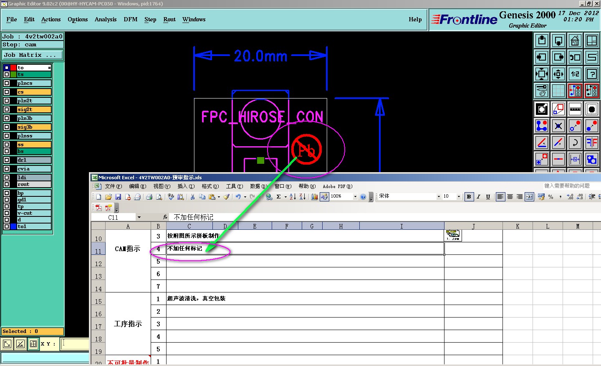This screenshot has height=366, width=601.
Task: Click the pan up arrow icon
Action: click(x=542, y=41)
